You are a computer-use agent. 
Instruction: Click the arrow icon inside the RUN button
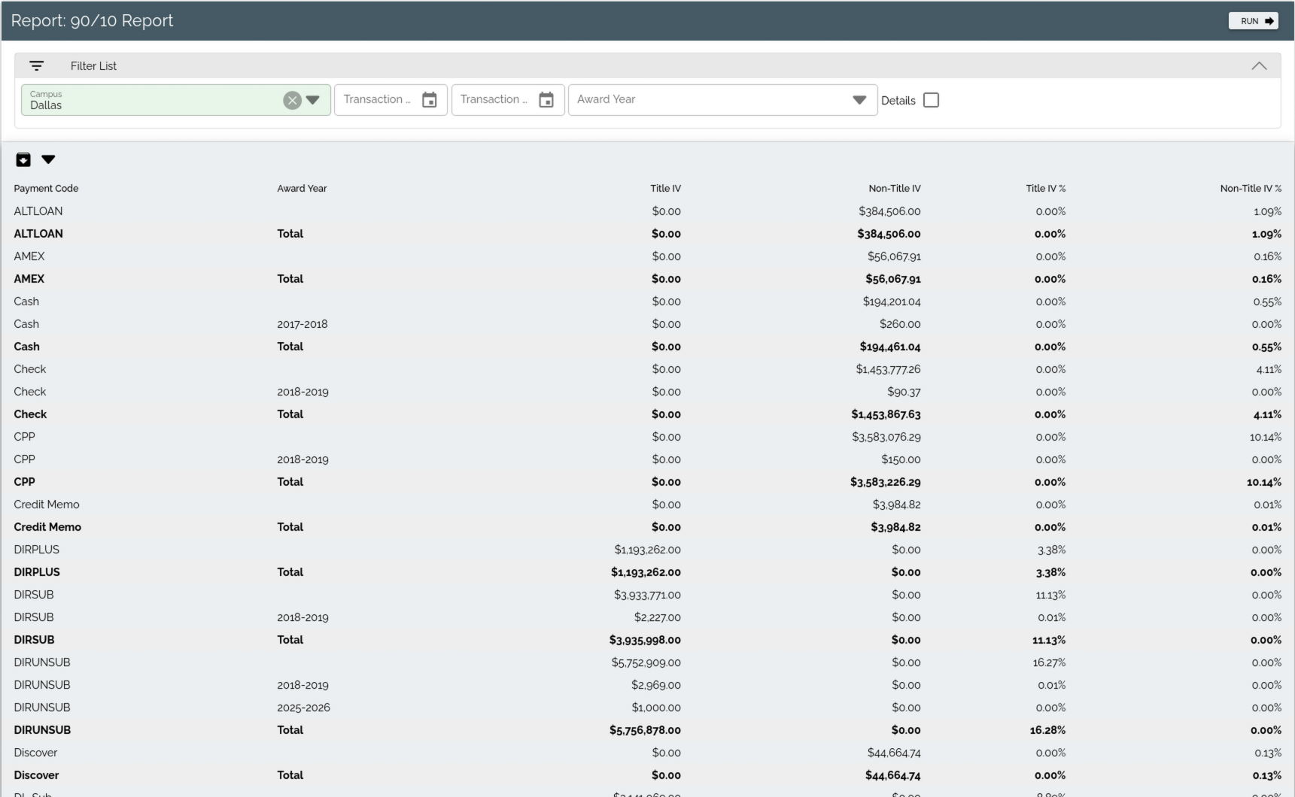click(1268, 20)
